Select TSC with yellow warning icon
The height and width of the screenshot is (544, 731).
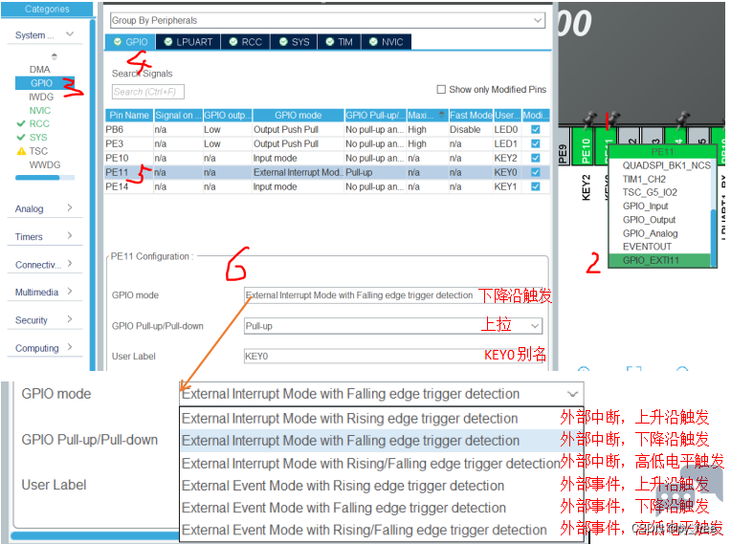click(x=33, y=151)
